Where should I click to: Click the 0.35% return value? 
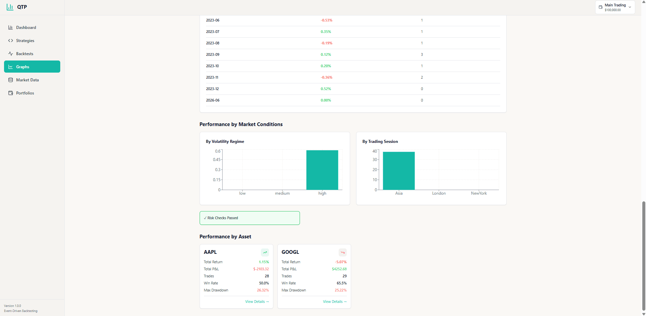pyautogui.click(x=326, y=32)
